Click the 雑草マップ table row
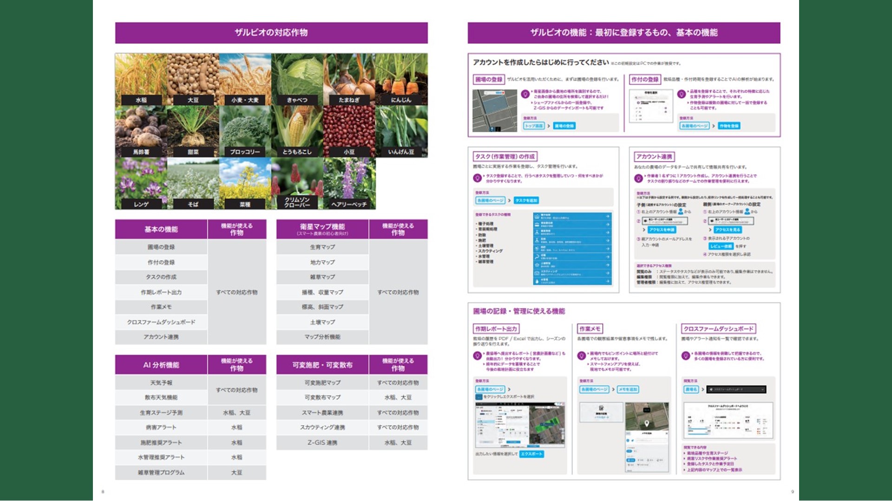The width and height of the screenshot is (892, 501). pyautogui.click(x=322, y=277)
